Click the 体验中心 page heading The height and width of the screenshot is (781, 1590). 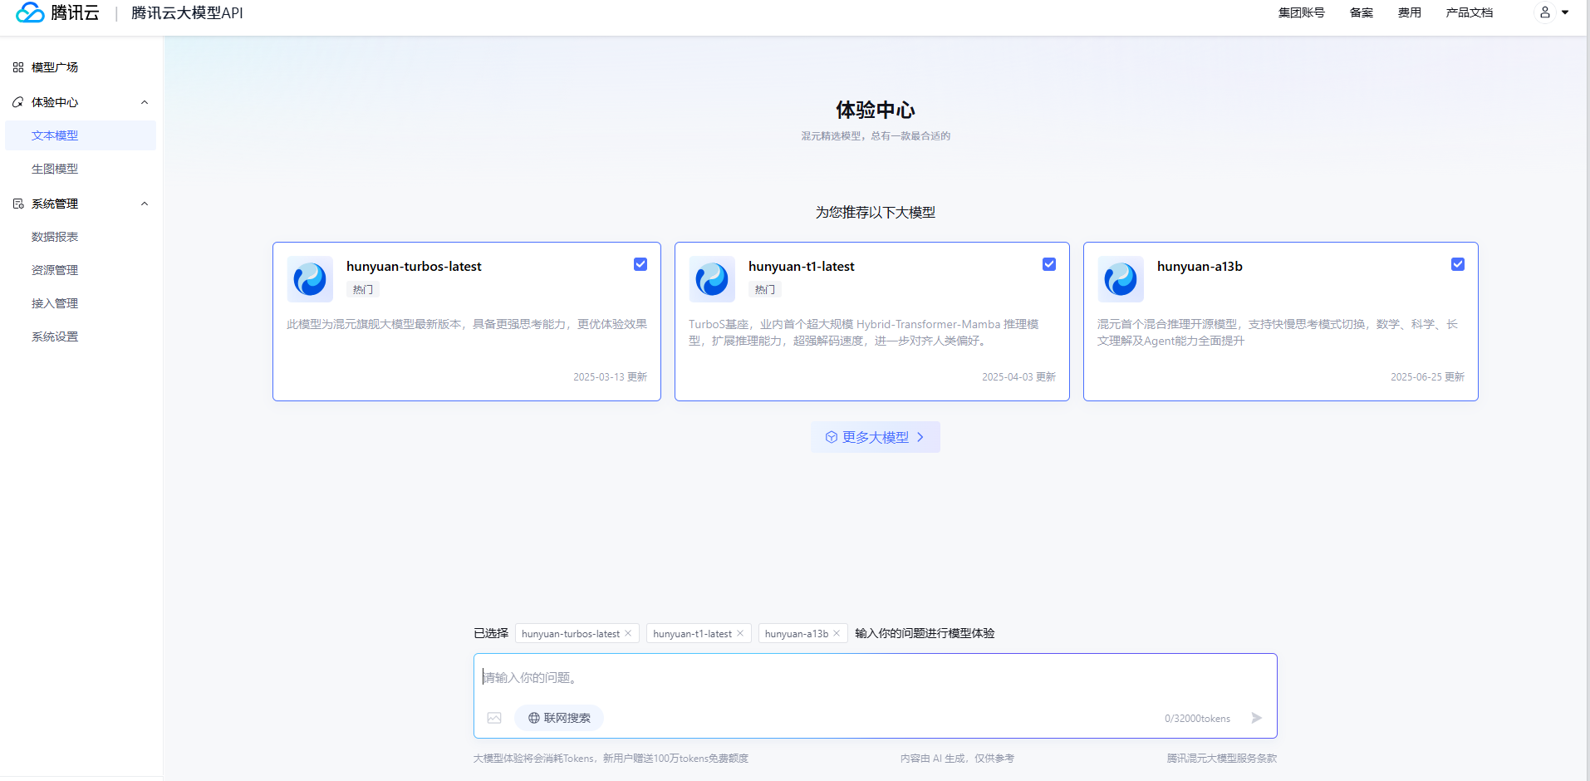coord(876,110)
